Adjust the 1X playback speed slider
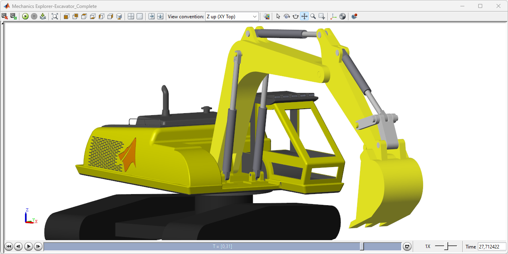The height and width of the screenshot is (254, 508). pyautogui.click(x=446, y=246)
